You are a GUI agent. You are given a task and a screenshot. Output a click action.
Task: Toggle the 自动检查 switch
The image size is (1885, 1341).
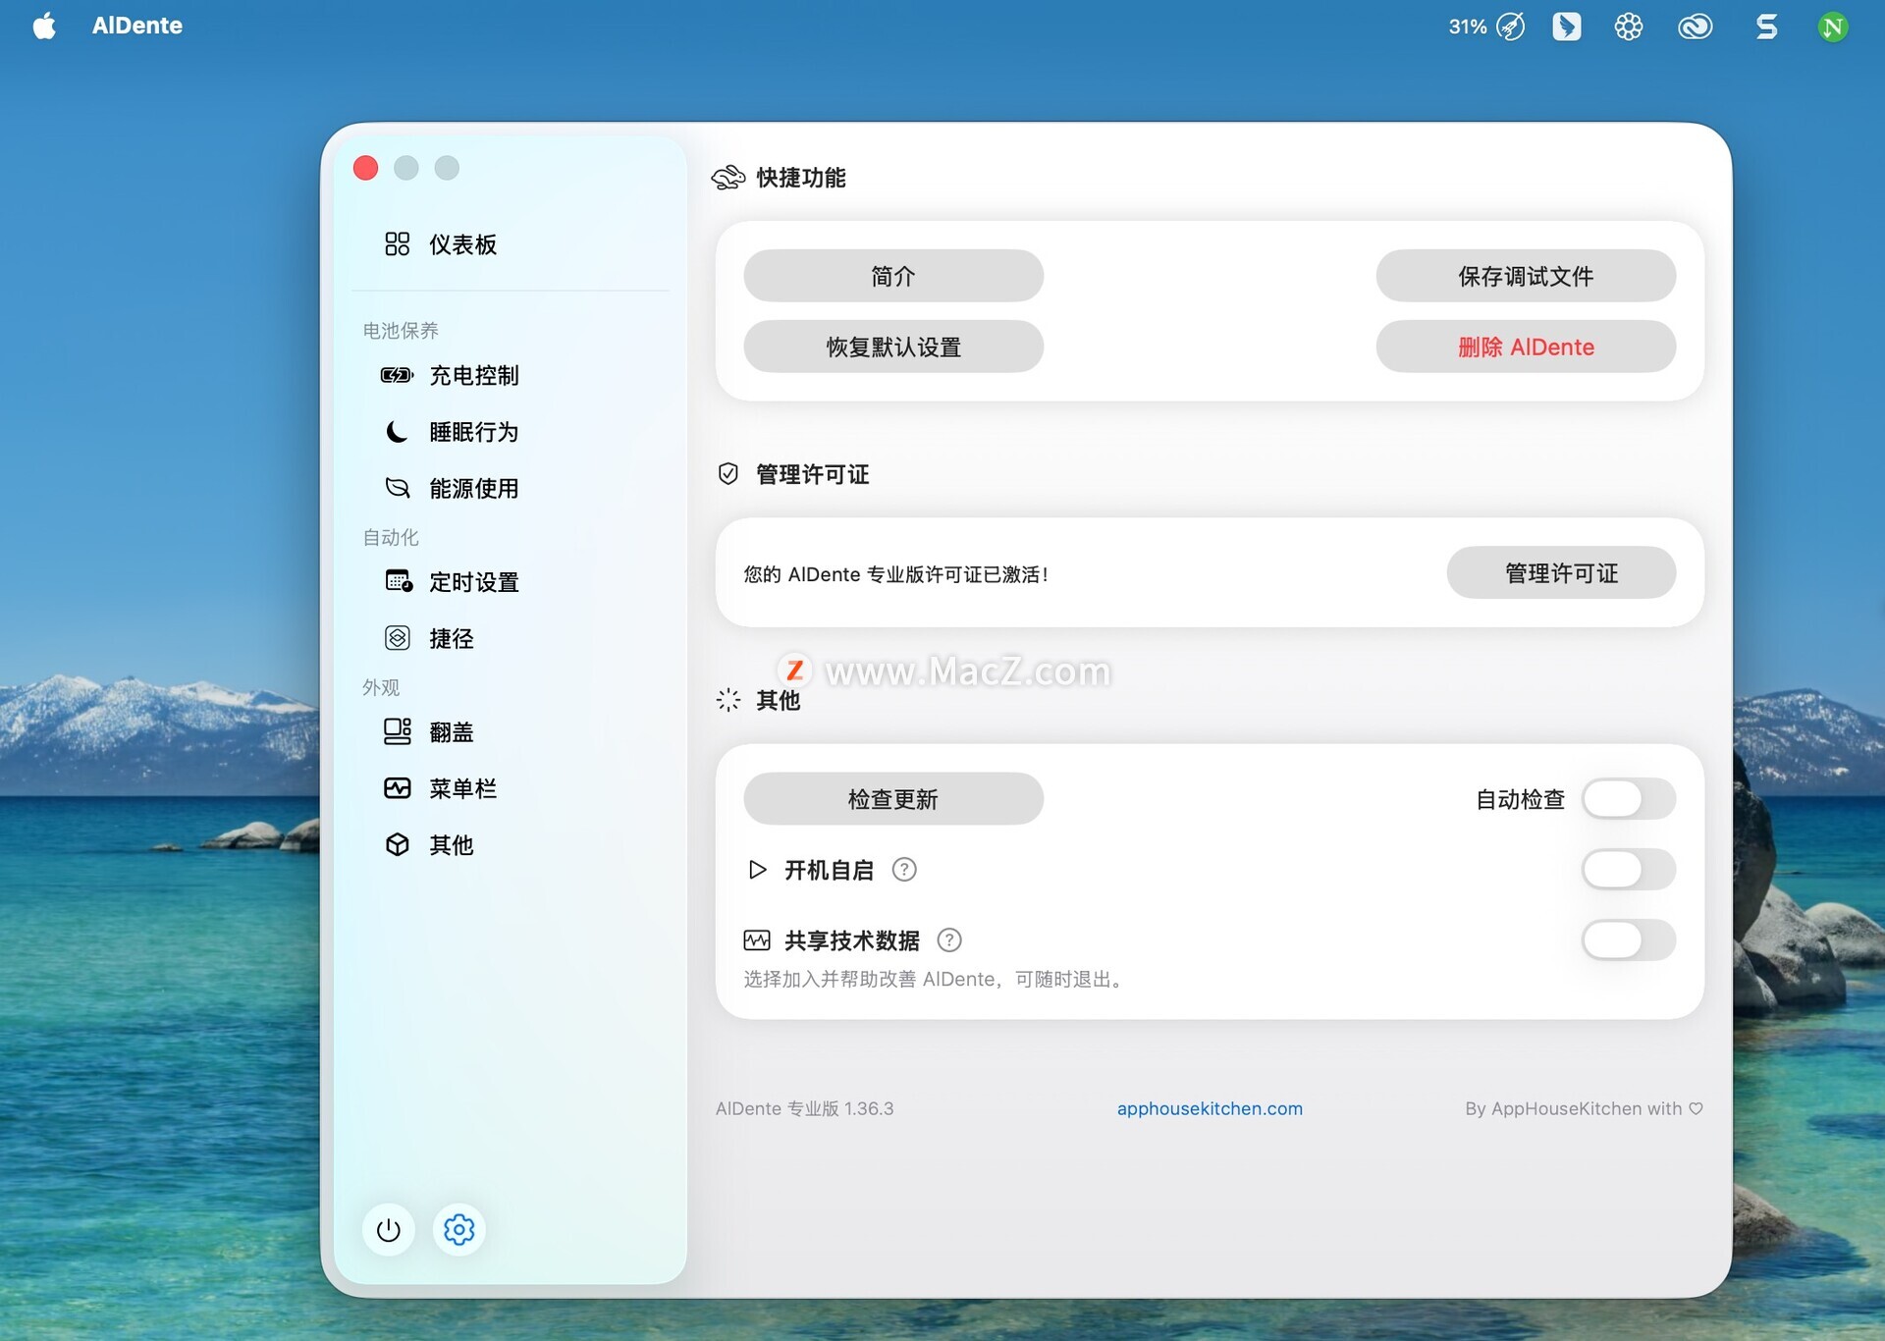[x=1628, y=799]
